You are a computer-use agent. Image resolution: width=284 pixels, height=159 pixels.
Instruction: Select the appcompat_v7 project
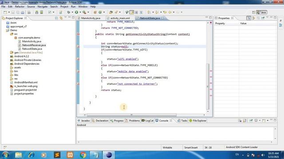tap(18, 26)
